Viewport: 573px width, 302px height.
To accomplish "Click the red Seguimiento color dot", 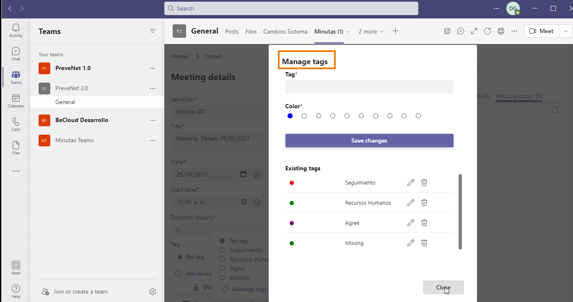I will [x=292, y=183].
